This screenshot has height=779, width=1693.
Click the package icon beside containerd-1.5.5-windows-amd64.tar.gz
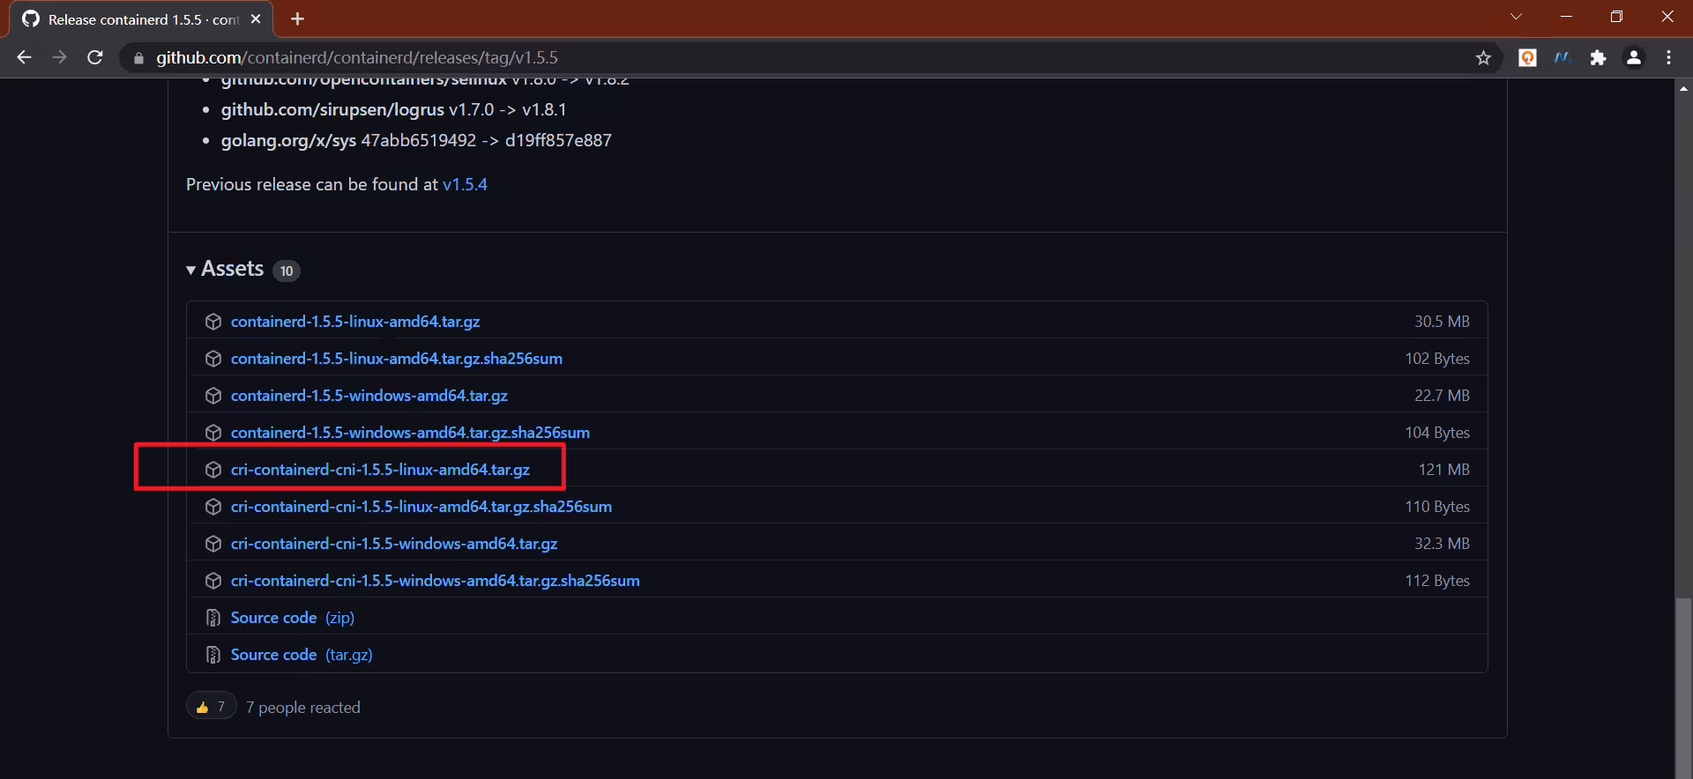click(213, 396)
